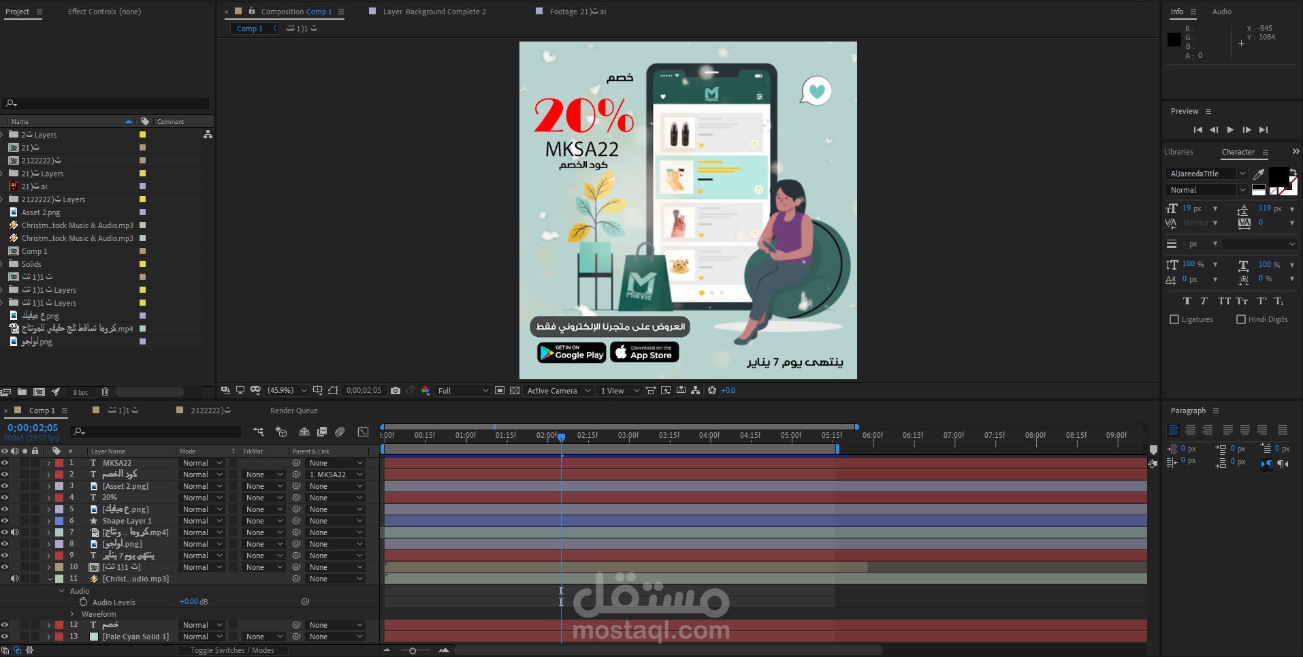Click the Faux Bold text style icon
Viewport: 1303px width, 657px height.
point(1187,301)
